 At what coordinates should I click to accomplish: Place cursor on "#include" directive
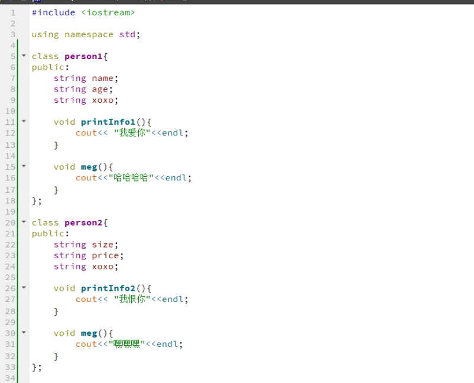[54, 12]
